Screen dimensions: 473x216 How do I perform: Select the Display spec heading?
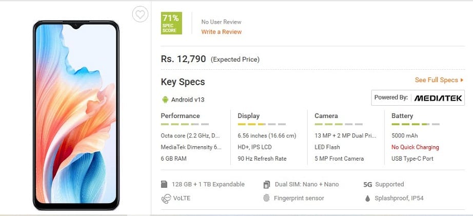click(x=248, y=116)
